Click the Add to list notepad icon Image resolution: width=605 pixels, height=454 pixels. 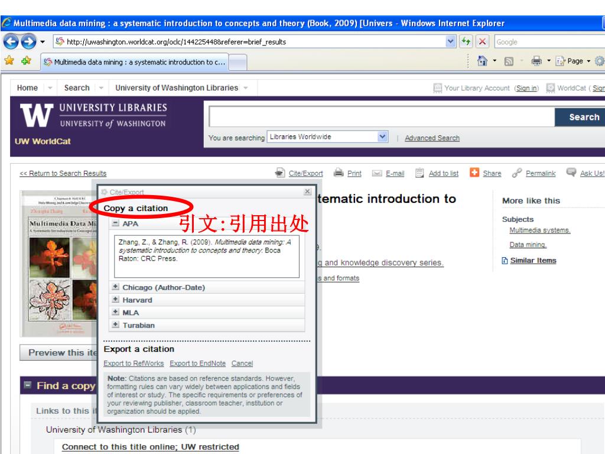(x=419, y=173)
